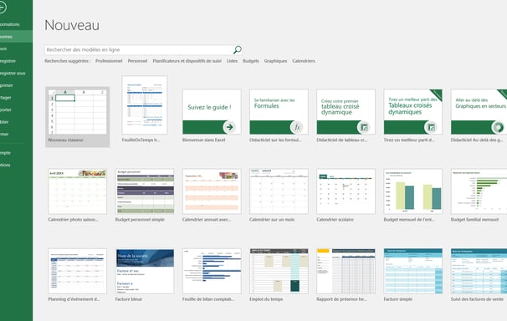Click suggested search Graphiques
Image resolution: width=507 pixels, height=321 pixels.
[x=275, y=61]
